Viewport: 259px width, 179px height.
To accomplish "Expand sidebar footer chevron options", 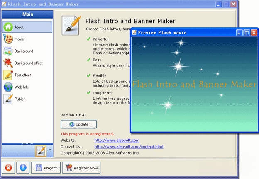I will (x=49, y=150).
